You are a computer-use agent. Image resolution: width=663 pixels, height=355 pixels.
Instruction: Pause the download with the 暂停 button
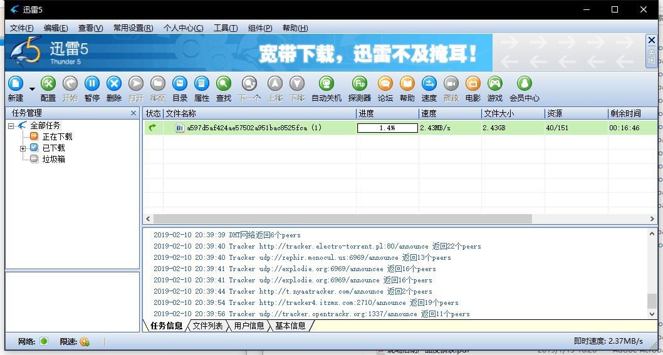tap(91, 83)
